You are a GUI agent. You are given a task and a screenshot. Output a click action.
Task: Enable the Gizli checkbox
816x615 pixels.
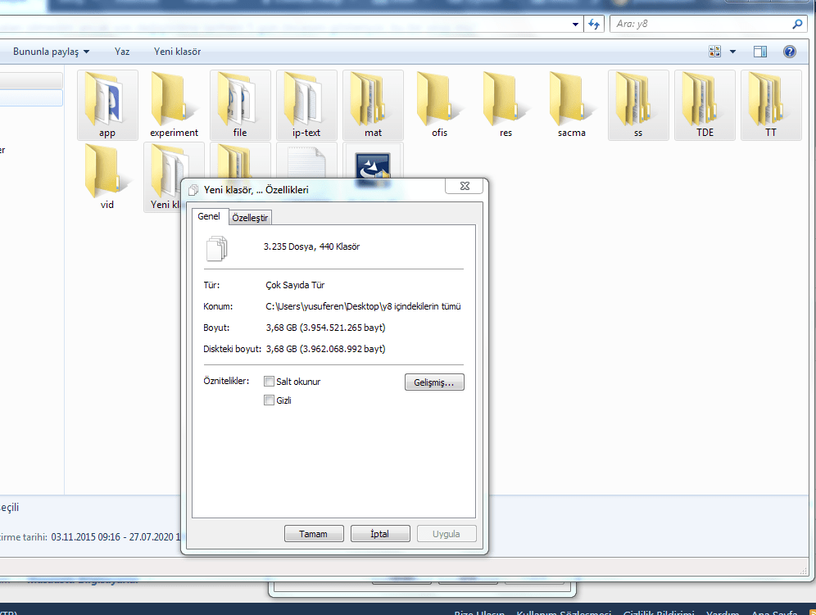coord(269,400)
